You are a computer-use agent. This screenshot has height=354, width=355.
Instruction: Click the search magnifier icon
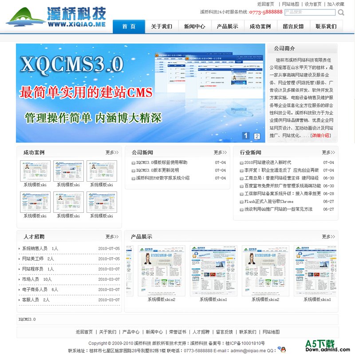click(341, 12)
